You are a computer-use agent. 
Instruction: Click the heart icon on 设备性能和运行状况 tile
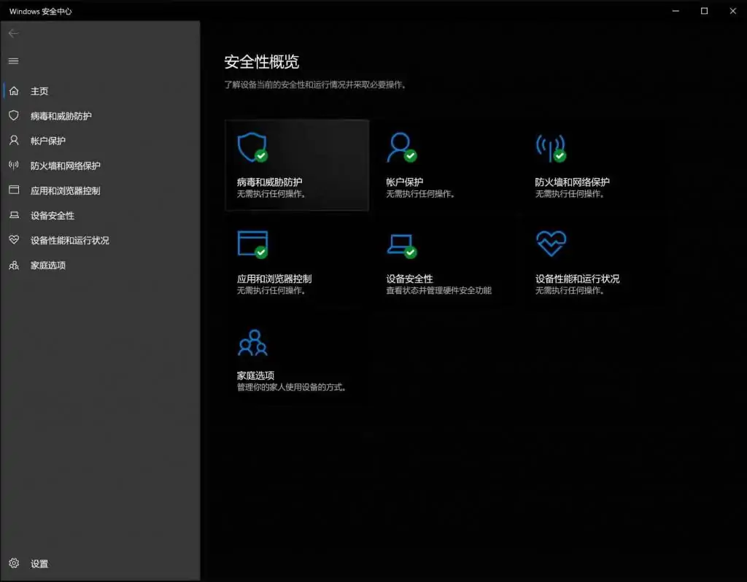click(552, 244)
